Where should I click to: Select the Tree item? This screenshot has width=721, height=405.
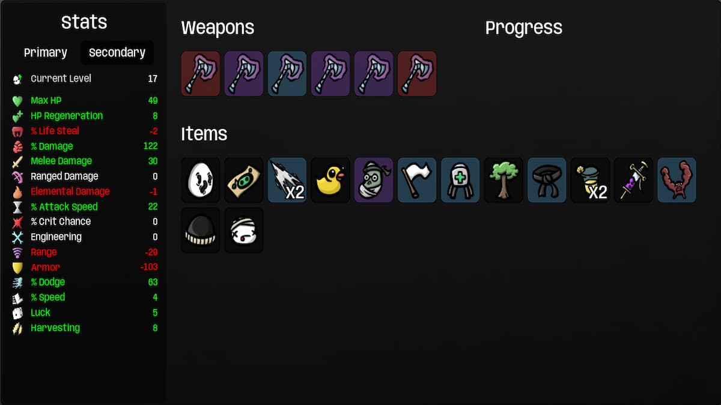[x=503, y=179]
